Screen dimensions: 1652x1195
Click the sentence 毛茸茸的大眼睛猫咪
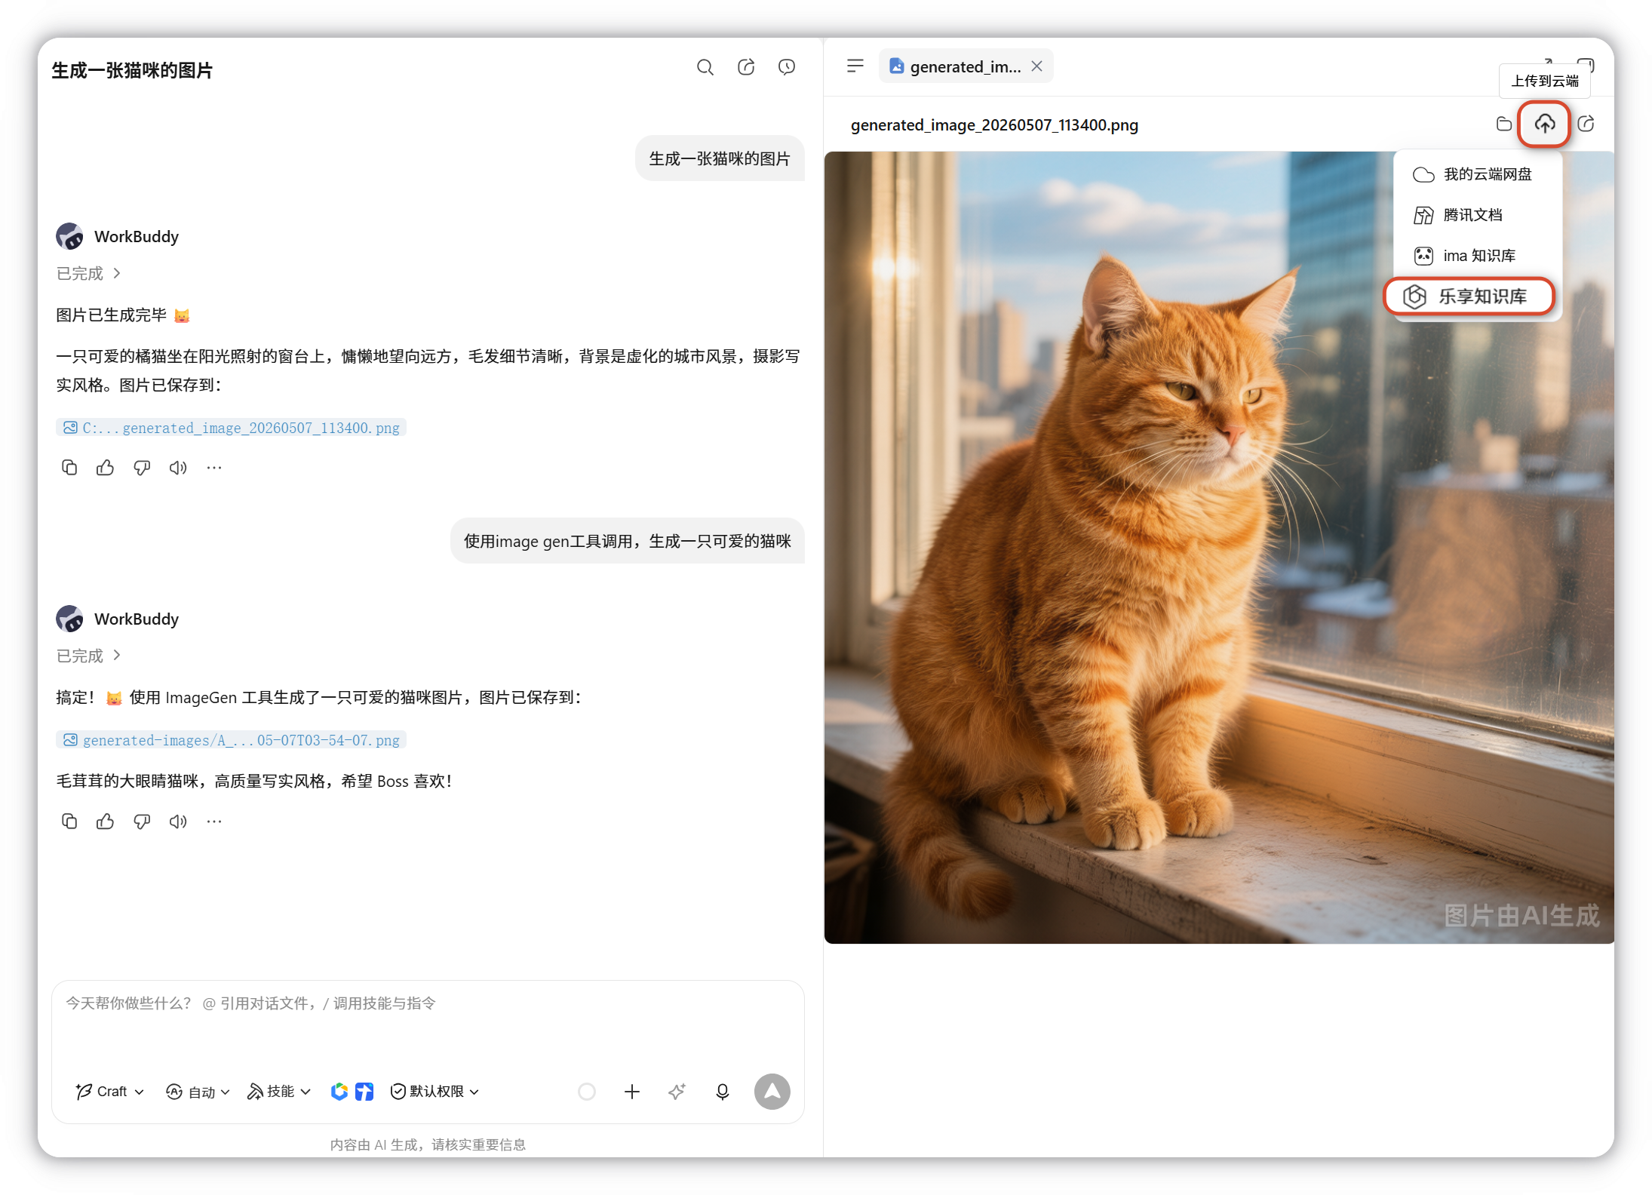(254, 781)
